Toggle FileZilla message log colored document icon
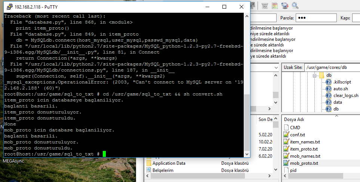Image resolution: width=360 pixels, height=182 pixels. (275, 6)
